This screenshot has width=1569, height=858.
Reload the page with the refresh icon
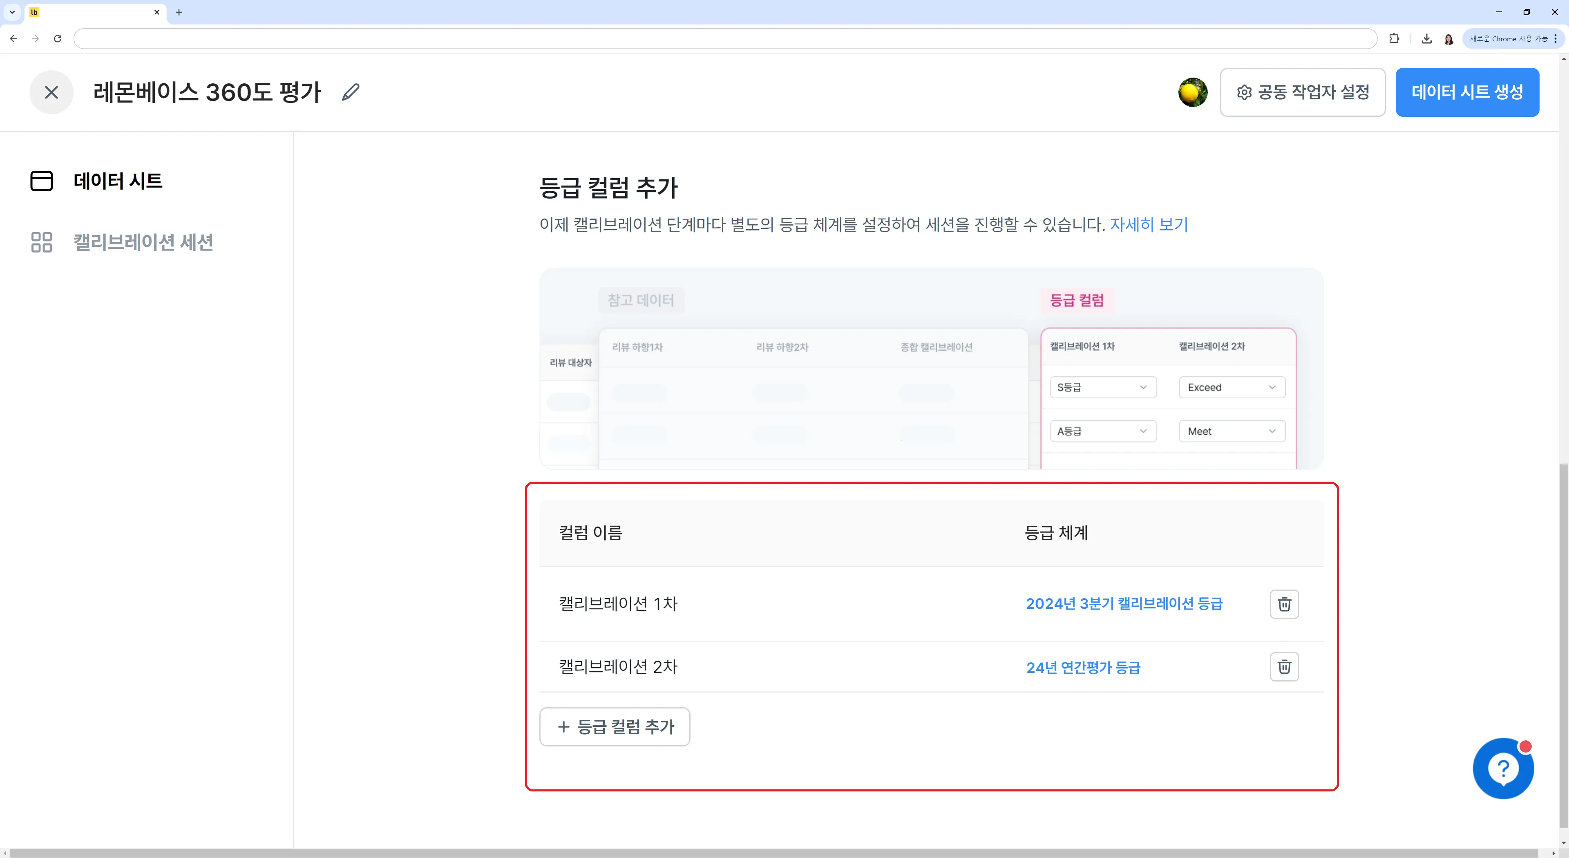tap(58, 38)
